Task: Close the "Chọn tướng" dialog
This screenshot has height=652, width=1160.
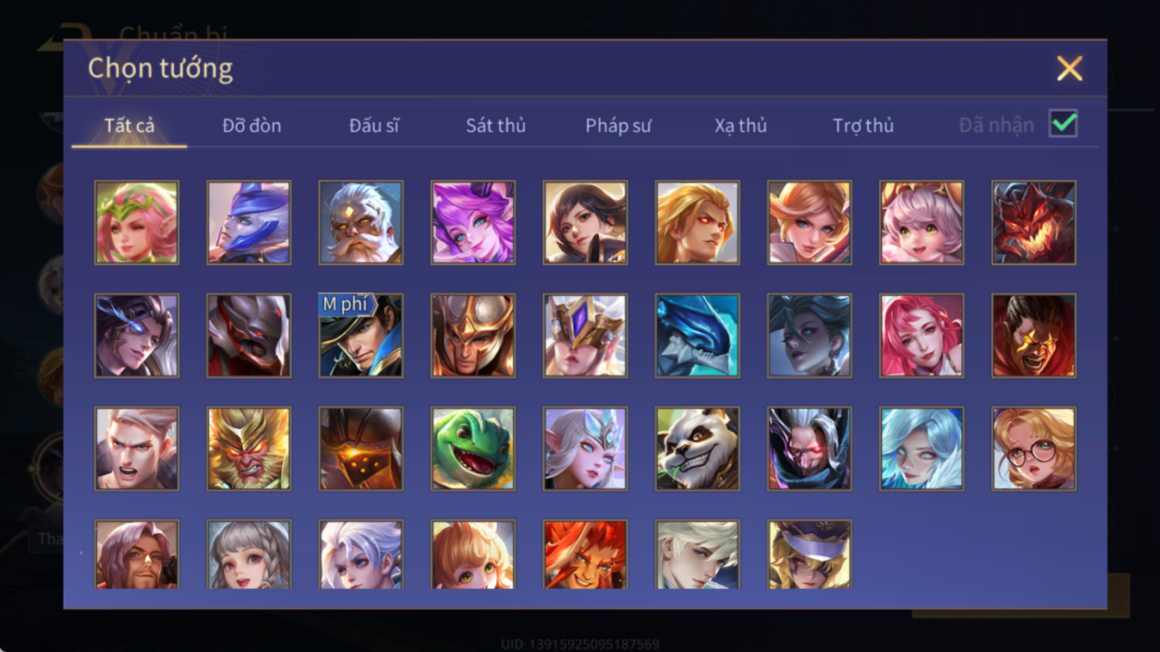Action: click(1070, 68)
